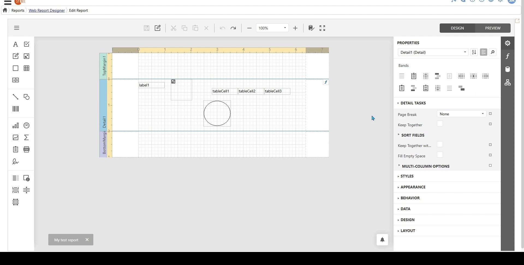The width and height of the screenshot is (524, 265).
Task: Click the Save report toolbar icon
Action: point(147,28)
